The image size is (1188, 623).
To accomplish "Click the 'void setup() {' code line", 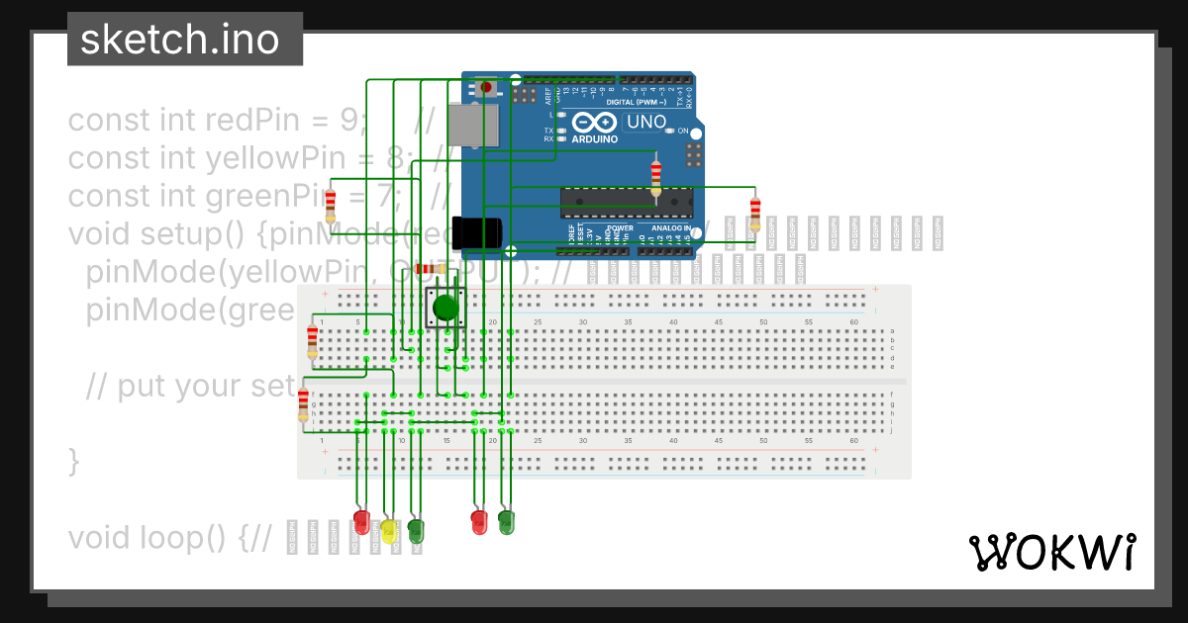I will click(167, 234).
